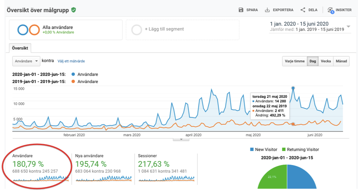Click the februari 2020 axis label
This screenshot has height=191, width=358.
[74, 135]
